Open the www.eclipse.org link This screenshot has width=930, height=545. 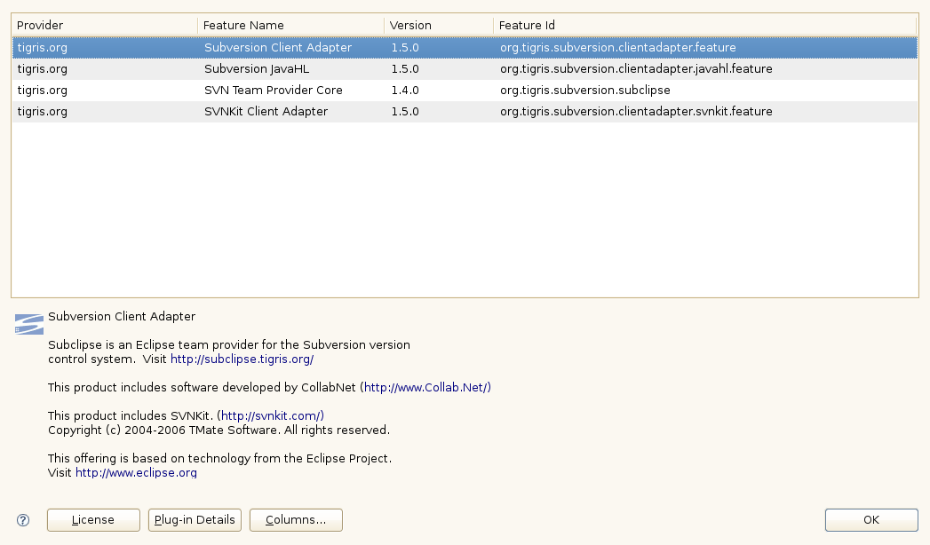(136, 473)
